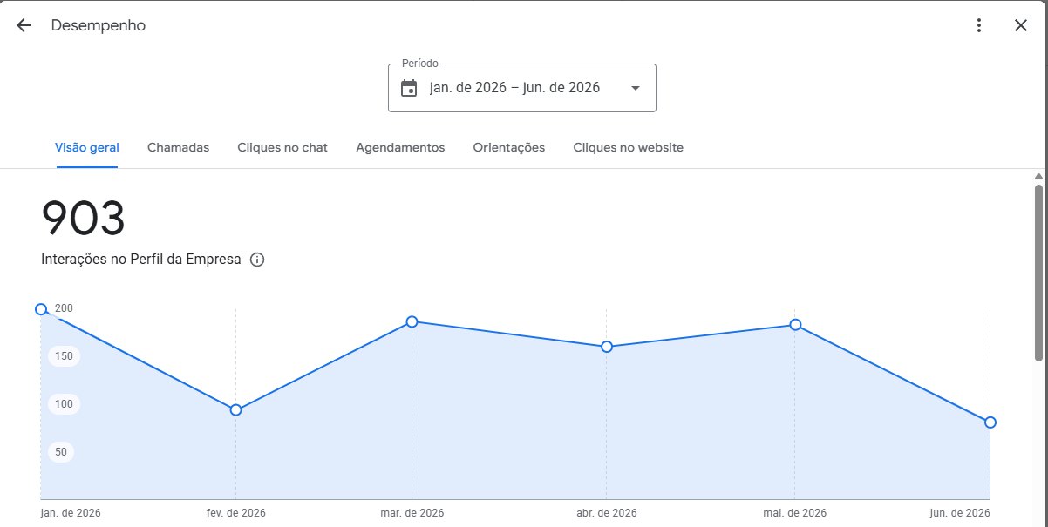View the Orientações tab
The height and width of the screenshot is (527, 1048).
pos(509,147)
